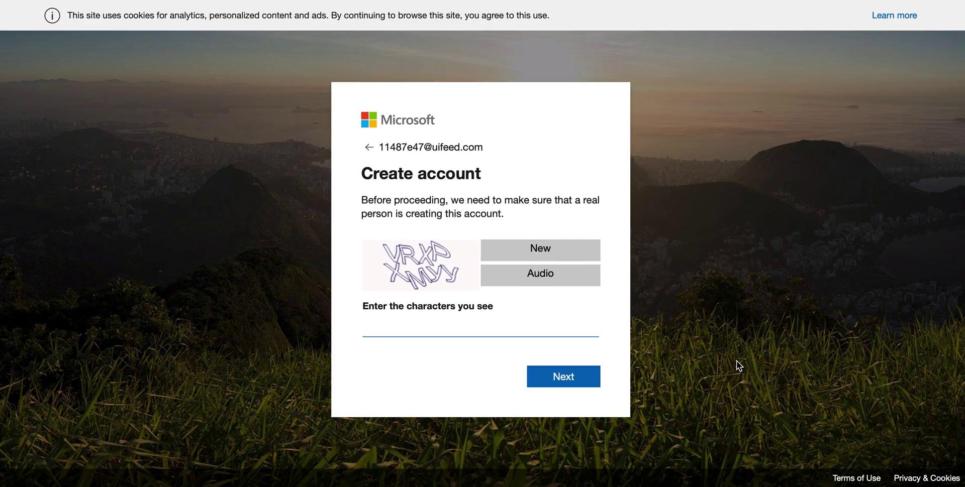965x487 pixels.
Task: Open Privacy & Cookies link
Action: [x=926, y=478]
